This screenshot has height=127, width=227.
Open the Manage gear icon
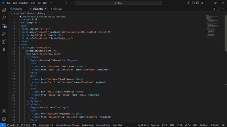point(4,119)
